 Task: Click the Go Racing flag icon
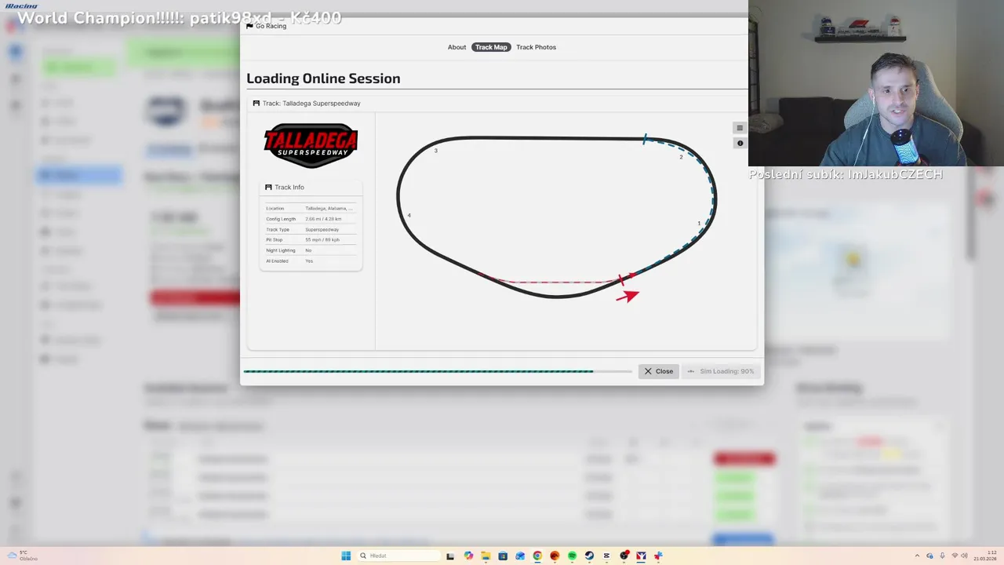click(249, 26)
